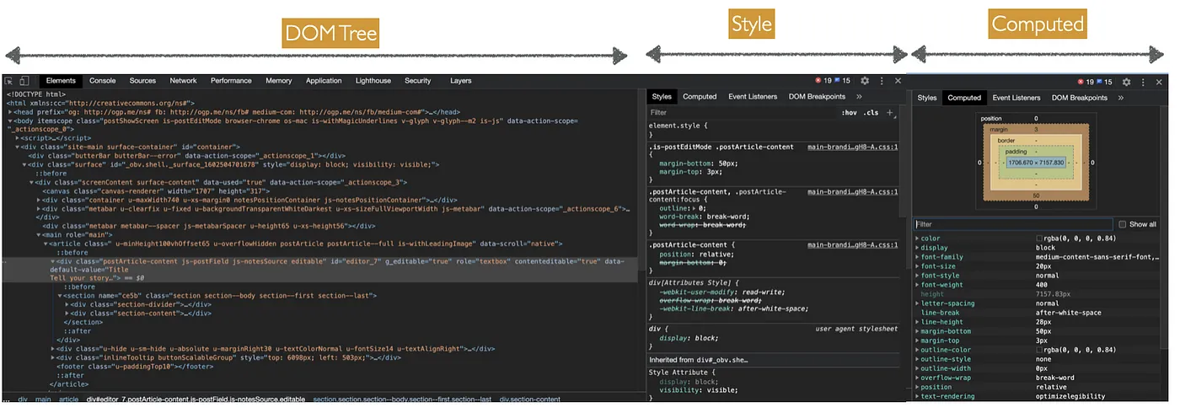
Task: Enable the Show all checkbox
Action: [1122, 224]
